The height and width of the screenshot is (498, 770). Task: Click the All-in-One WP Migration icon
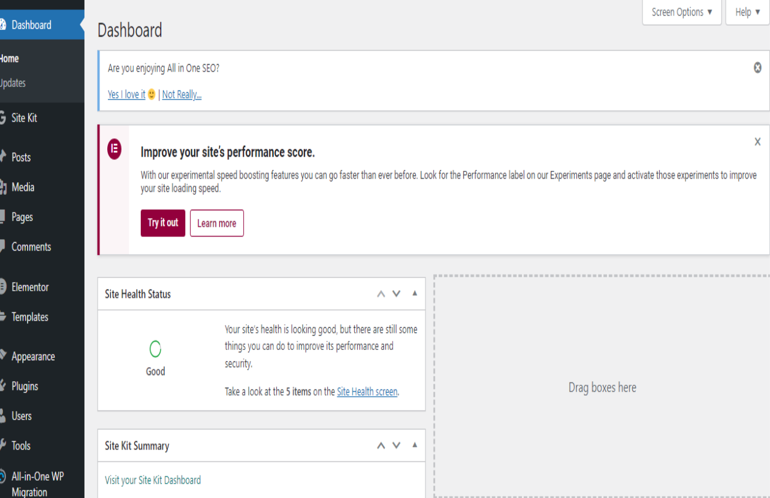click(2, 478)
